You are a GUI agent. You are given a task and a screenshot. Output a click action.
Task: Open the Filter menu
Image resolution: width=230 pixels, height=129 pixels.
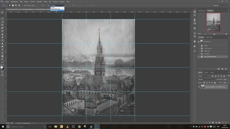46,1
